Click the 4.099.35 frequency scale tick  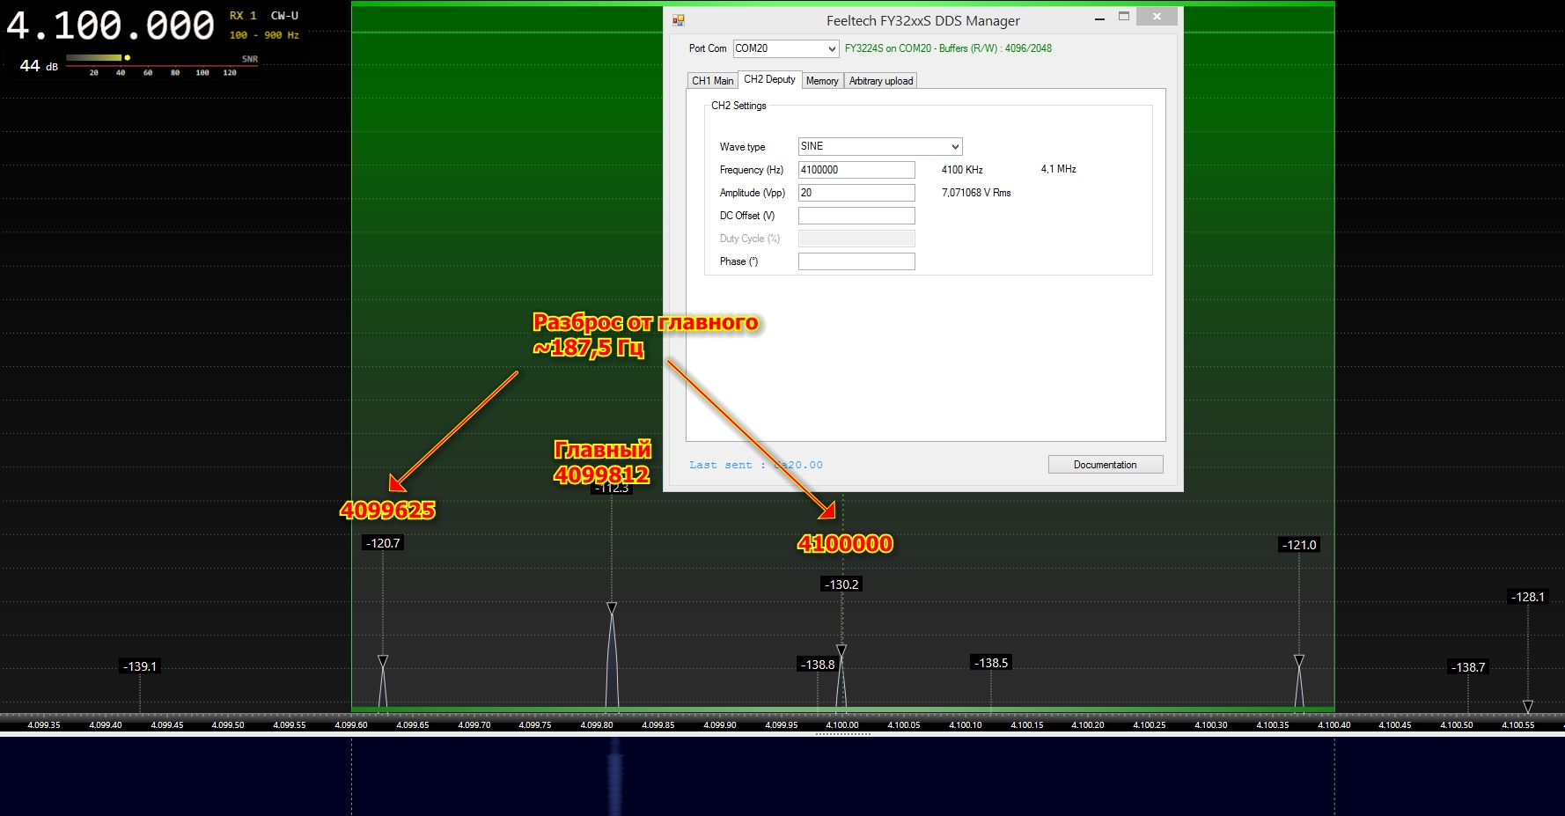click(x=44, y=725)
